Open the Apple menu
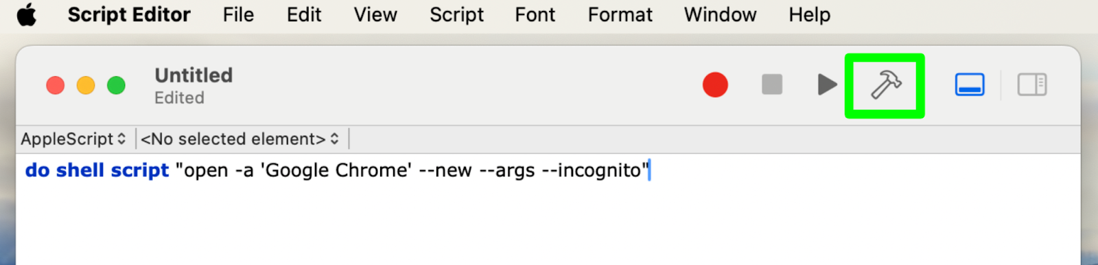 pyautogui.click(x=27, y=14)
